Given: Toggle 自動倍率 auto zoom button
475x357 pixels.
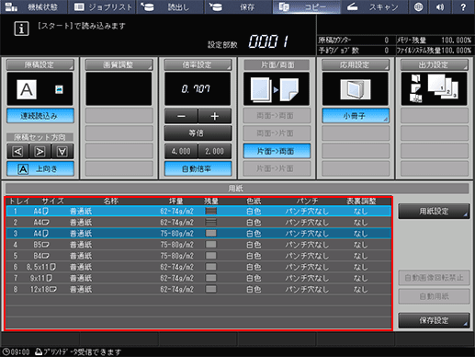Looking at the screenshot, I should (x=198, y=168).
